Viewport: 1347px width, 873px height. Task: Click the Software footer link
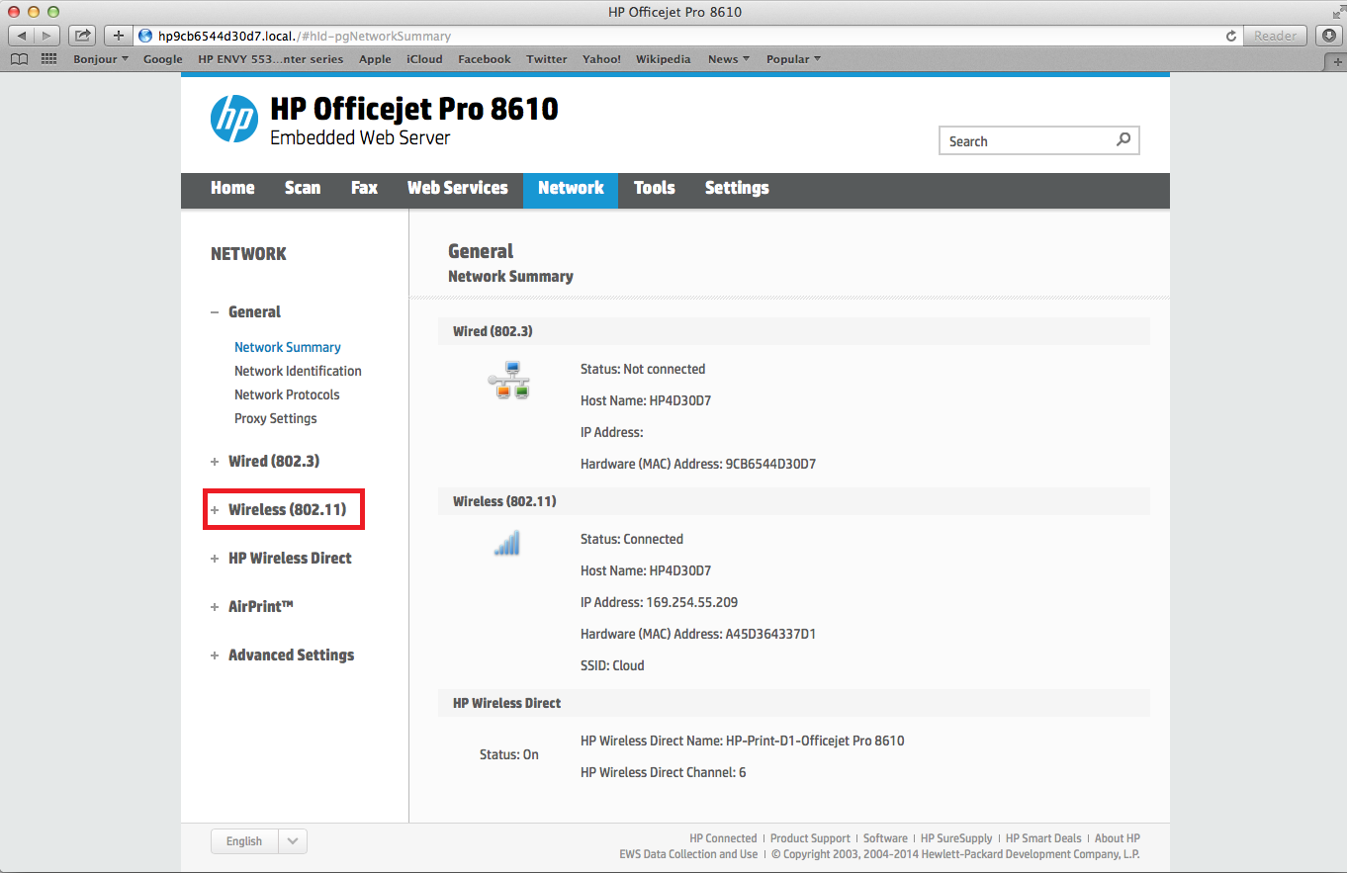[x=885, y=838]
